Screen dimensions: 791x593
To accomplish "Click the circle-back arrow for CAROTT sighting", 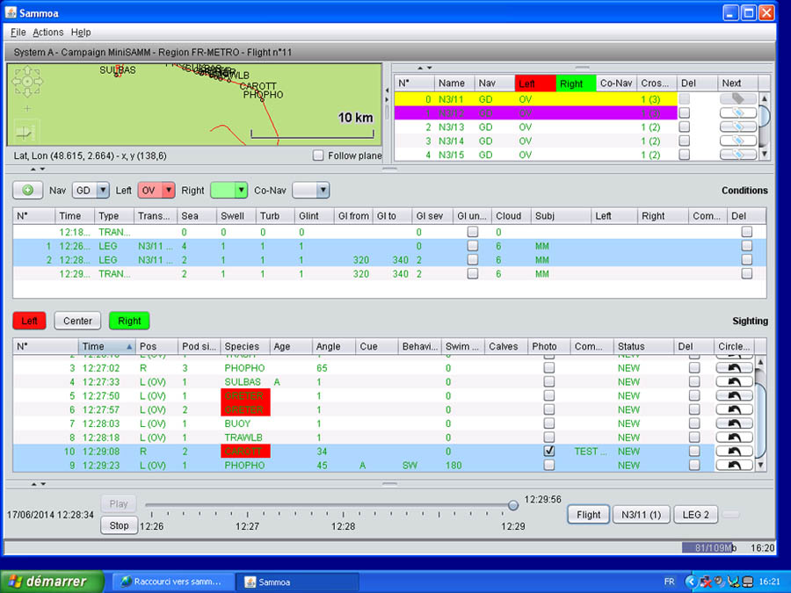I will 735,452.
